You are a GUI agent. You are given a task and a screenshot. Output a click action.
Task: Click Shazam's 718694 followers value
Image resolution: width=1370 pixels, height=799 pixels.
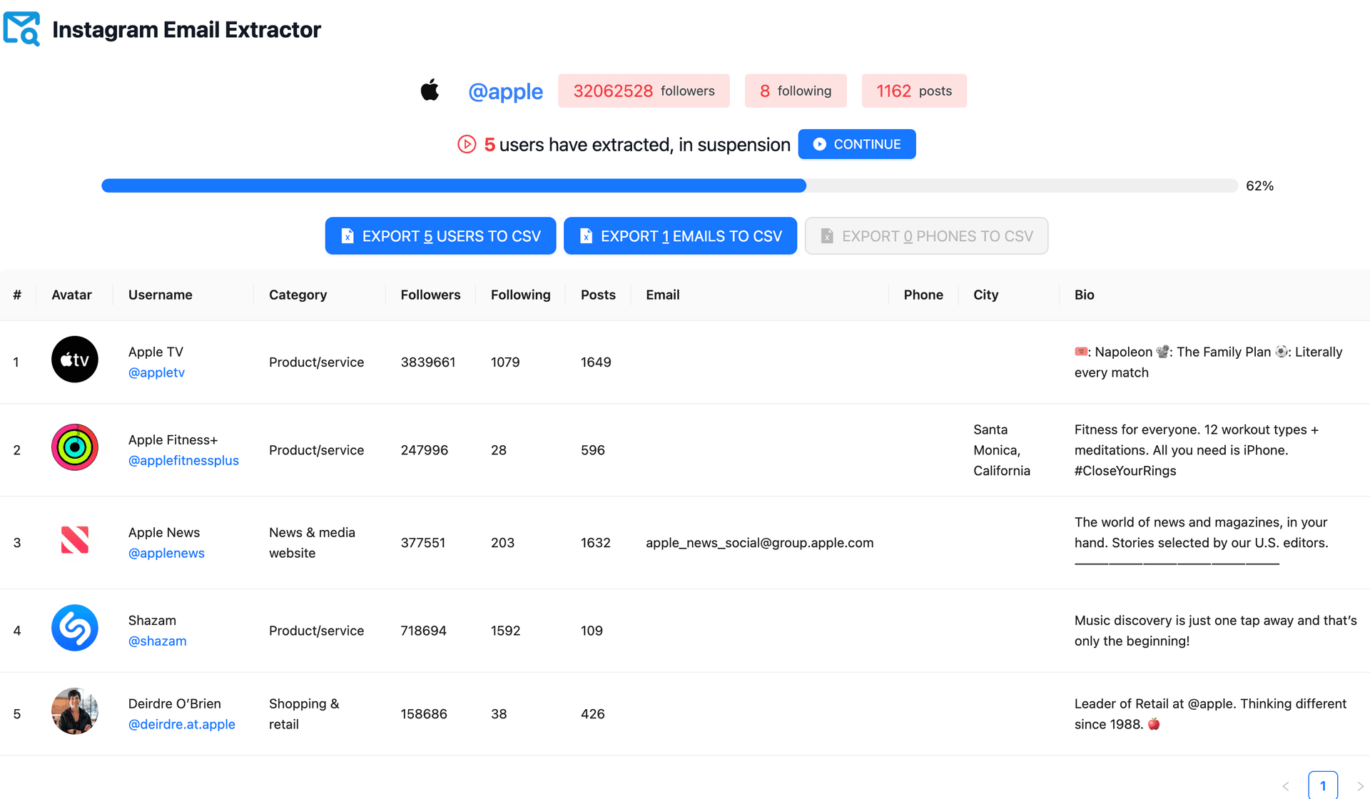point(423,631)
